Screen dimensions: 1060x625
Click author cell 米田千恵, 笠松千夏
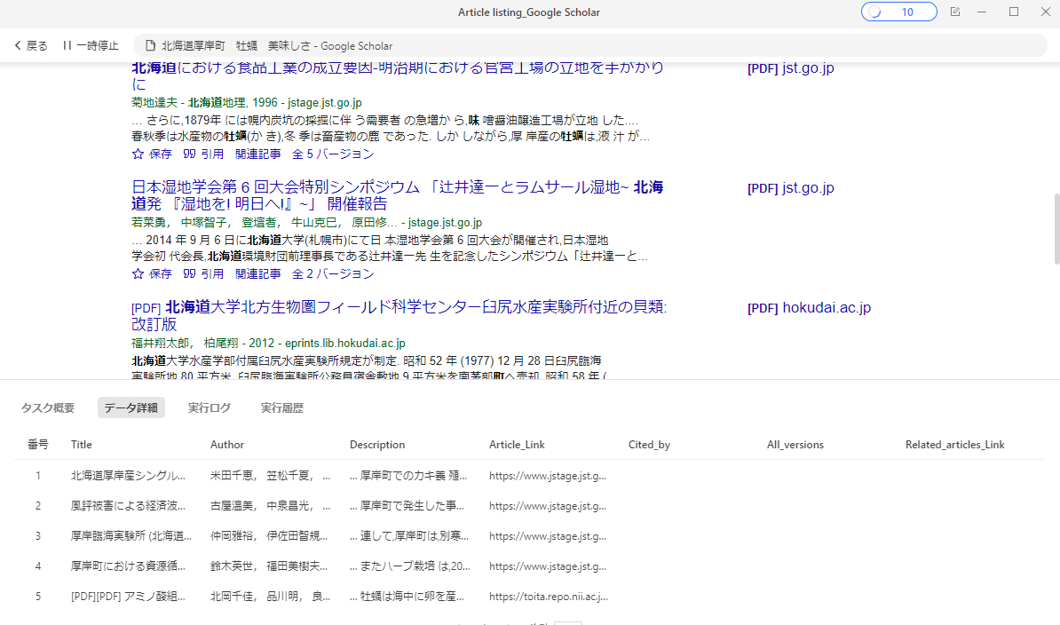(x=271, y=476)
